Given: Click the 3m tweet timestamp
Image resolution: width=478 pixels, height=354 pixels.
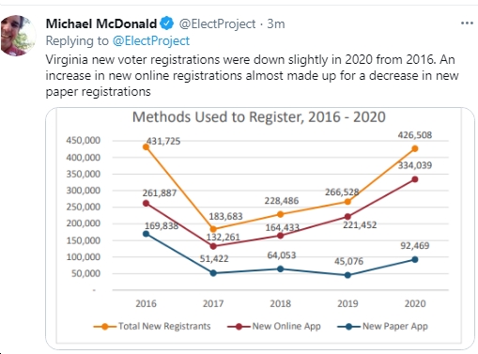Looking at the screenshot, I should (x=276, y=23).
